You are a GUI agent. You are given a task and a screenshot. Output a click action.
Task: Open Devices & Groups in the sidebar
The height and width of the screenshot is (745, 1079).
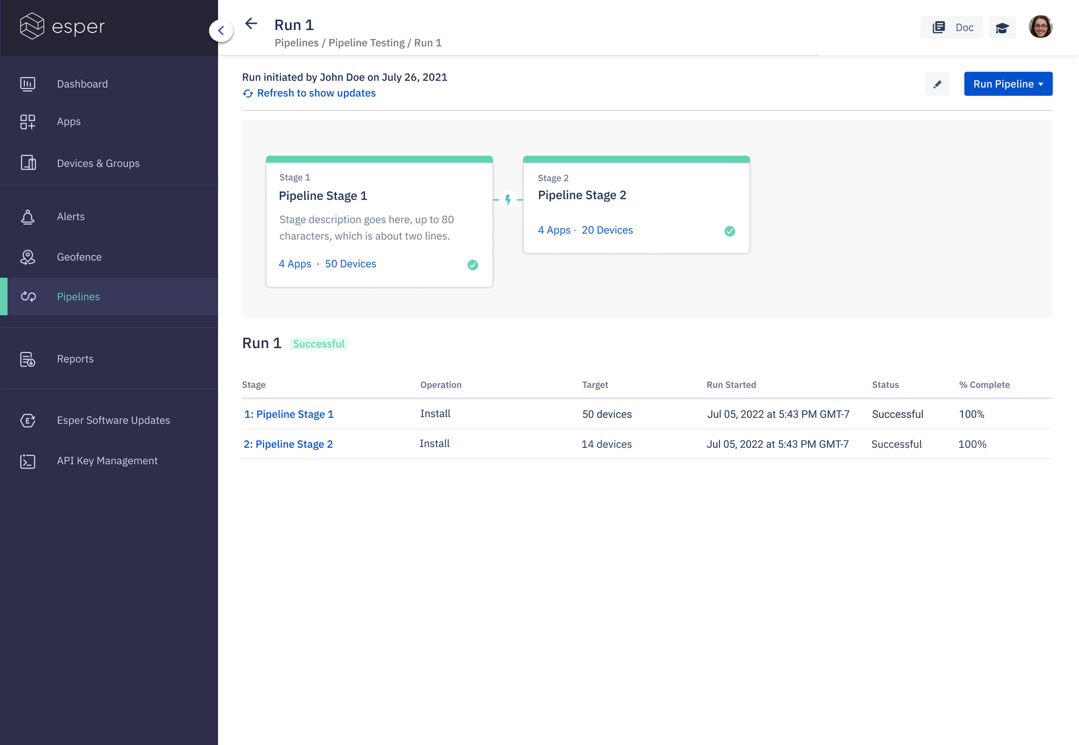pos(98,163)
